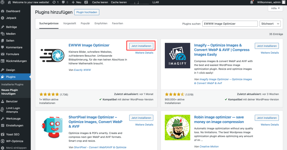Open Weitere Details for Robin image optimizer

[270, 124]
